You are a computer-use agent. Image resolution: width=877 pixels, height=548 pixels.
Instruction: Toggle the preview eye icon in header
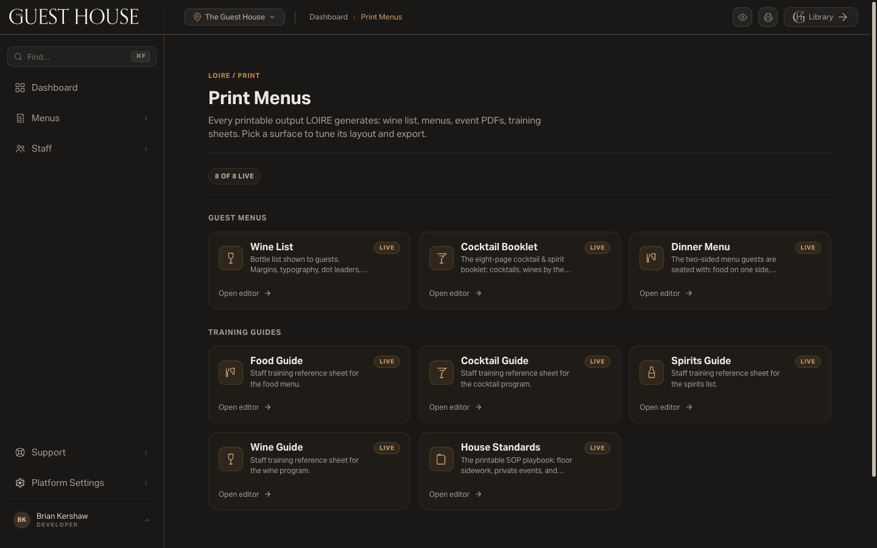tap(742, 17)
